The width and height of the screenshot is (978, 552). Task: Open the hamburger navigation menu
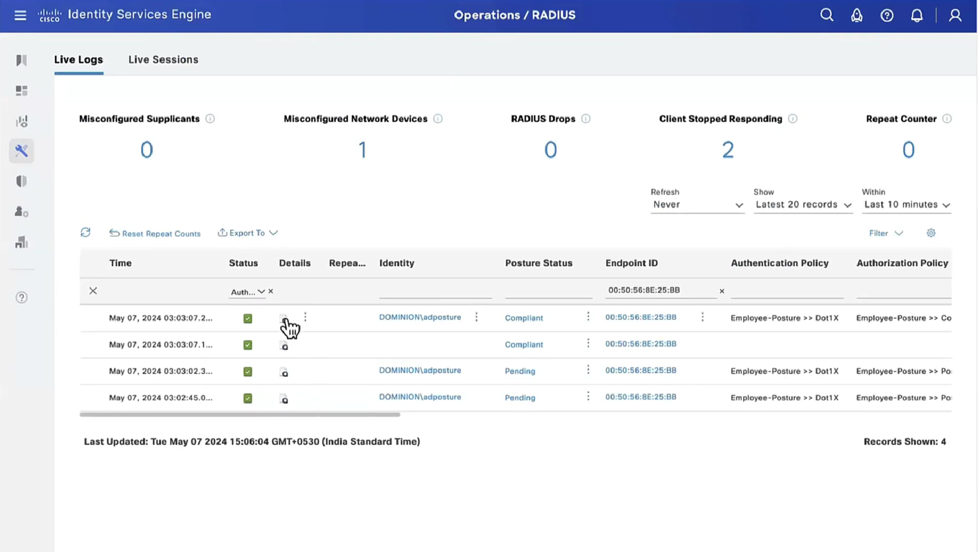click(x=20, y=15)
